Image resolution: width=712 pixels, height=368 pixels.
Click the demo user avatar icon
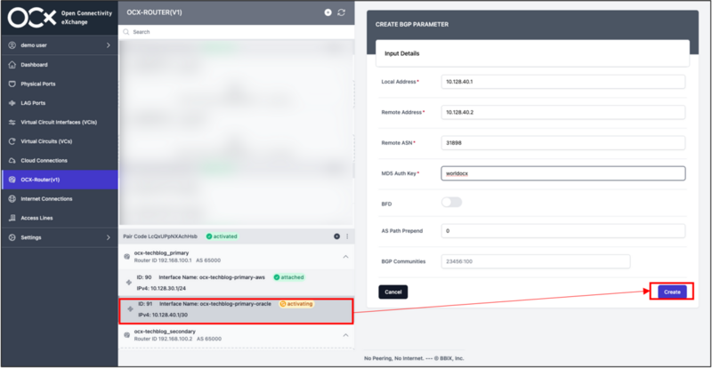point(12,45)
